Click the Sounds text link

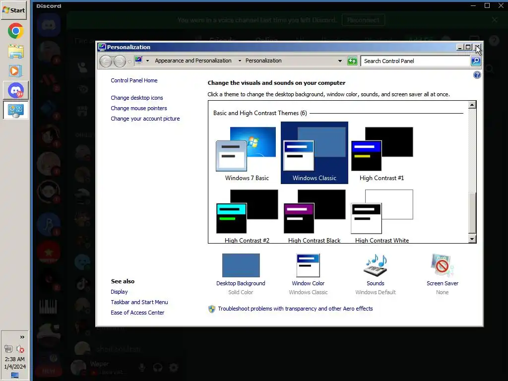tap(376, 283)
